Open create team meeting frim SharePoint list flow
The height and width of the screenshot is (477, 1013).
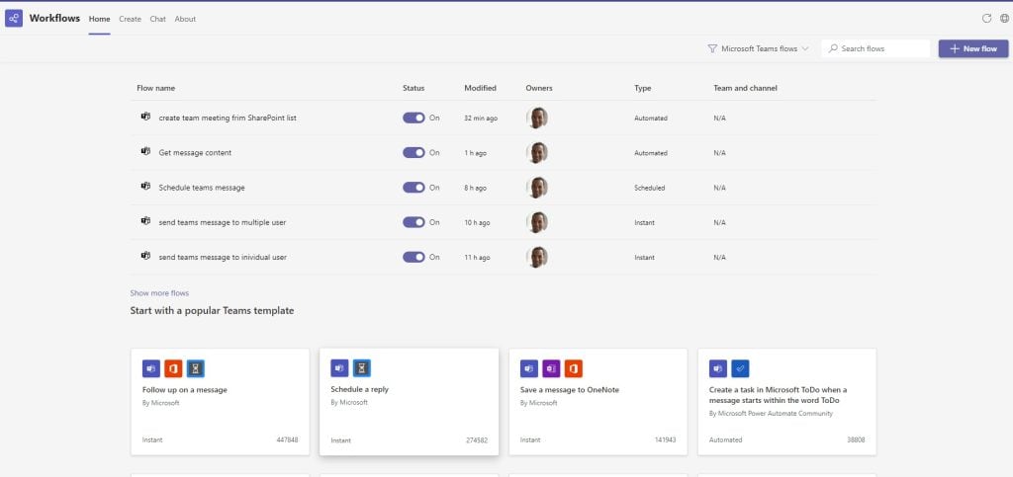click(228, 118)
